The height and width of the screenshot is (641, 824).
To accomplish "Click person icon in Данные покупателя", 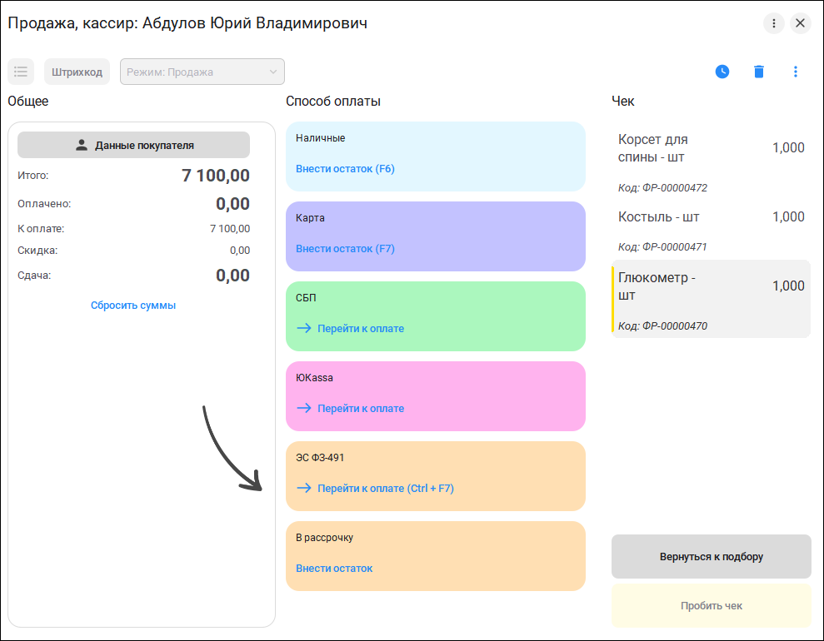I will pos(82,146).
